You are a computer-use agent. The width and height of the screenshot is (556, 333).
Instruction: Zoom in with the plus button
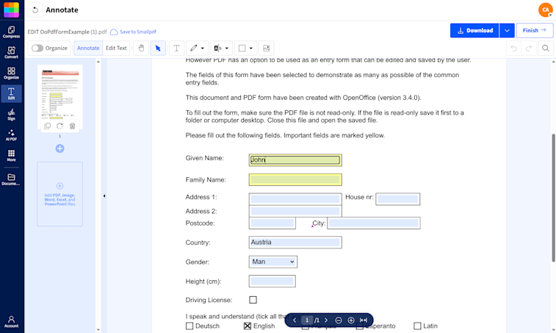351,321
